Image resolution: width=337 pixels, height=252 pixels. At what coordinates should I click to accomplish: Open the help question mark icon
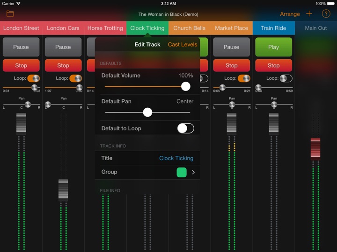click(x=326, y=14)
